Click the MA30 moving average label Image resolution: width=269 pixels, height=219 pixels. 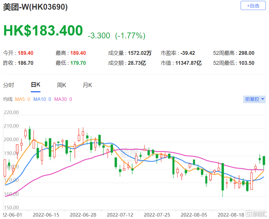pyautogui.click(x=63, y=99)
